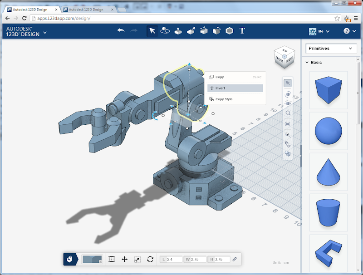
Task: Toggle the snap magnet icon
Action: point(288,144)
